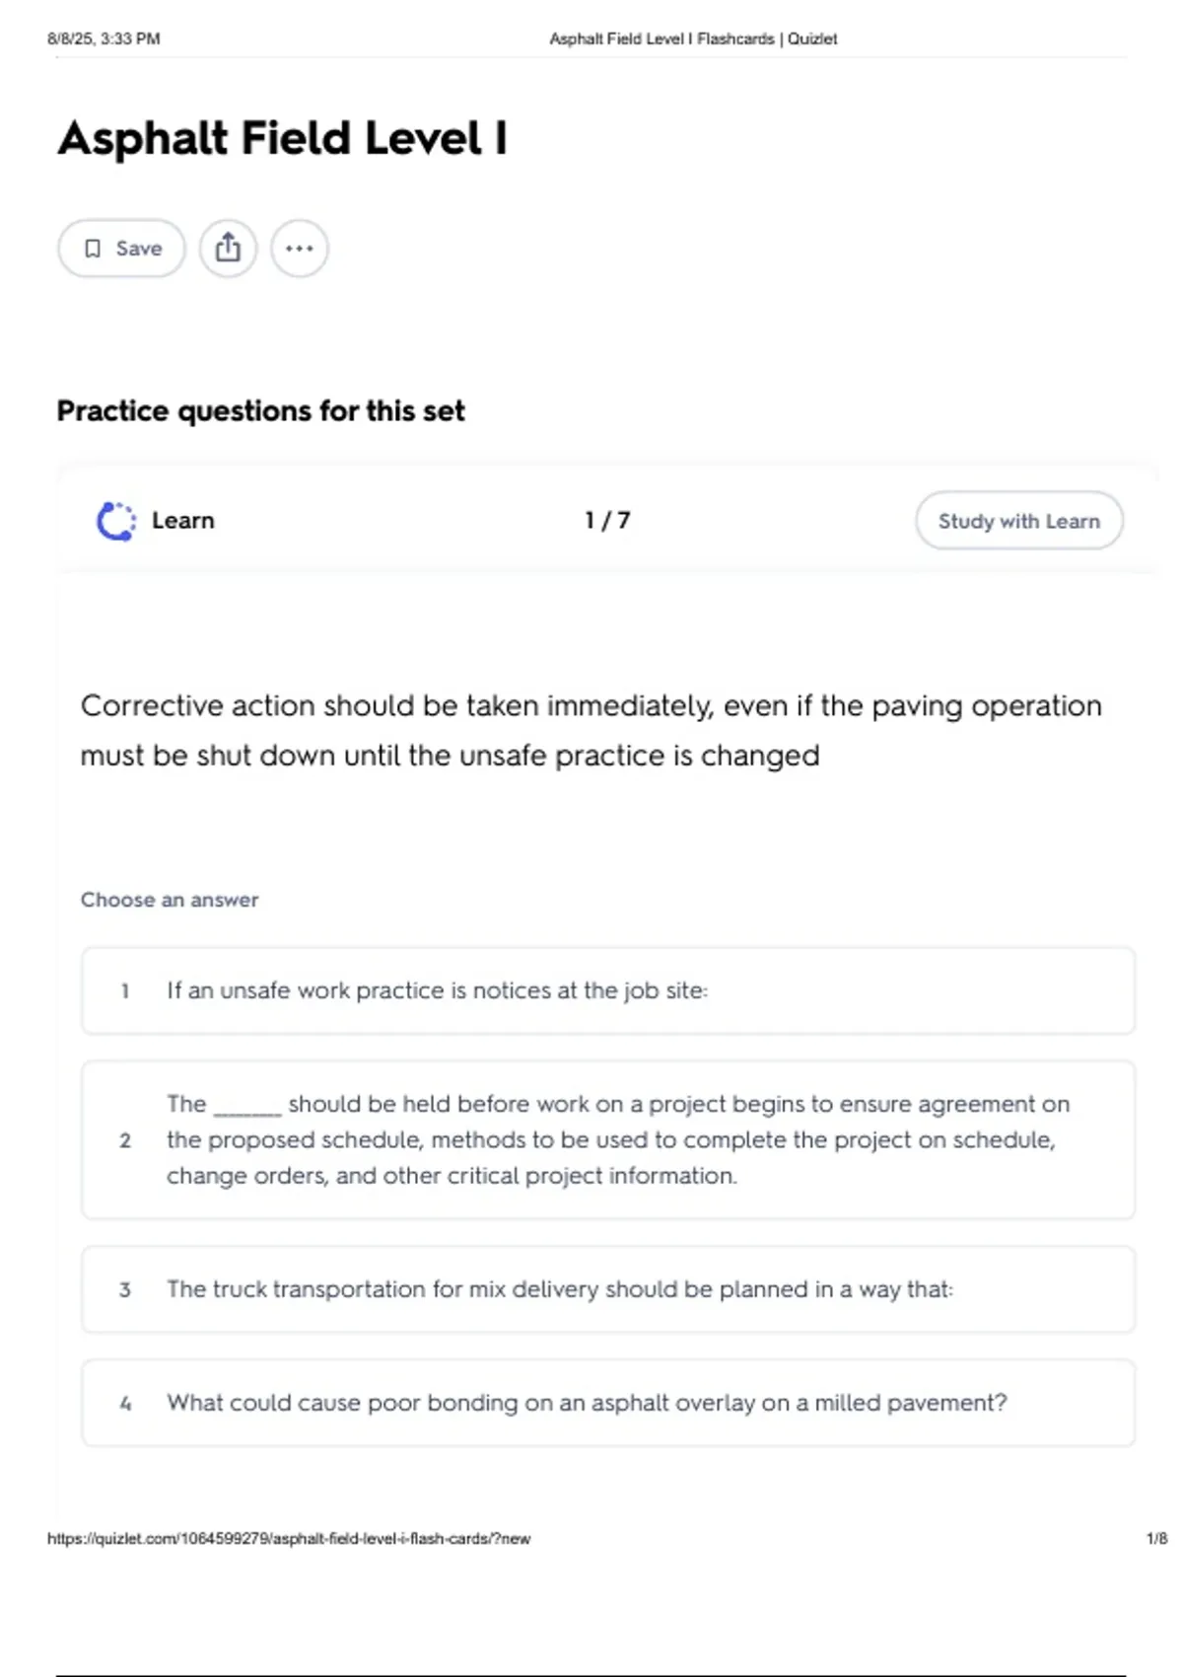Select answer 2 about meeting before project
1183x1677 pixels.
coord(608,1140)
